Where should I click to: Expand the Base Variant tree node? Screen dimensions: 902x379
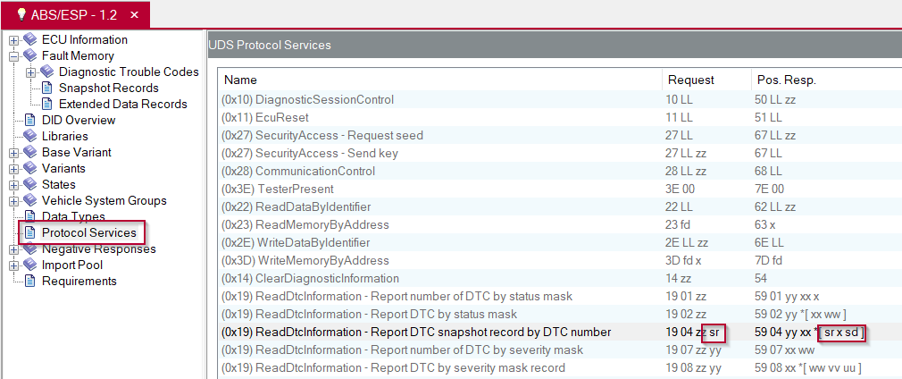coord(13,153)
